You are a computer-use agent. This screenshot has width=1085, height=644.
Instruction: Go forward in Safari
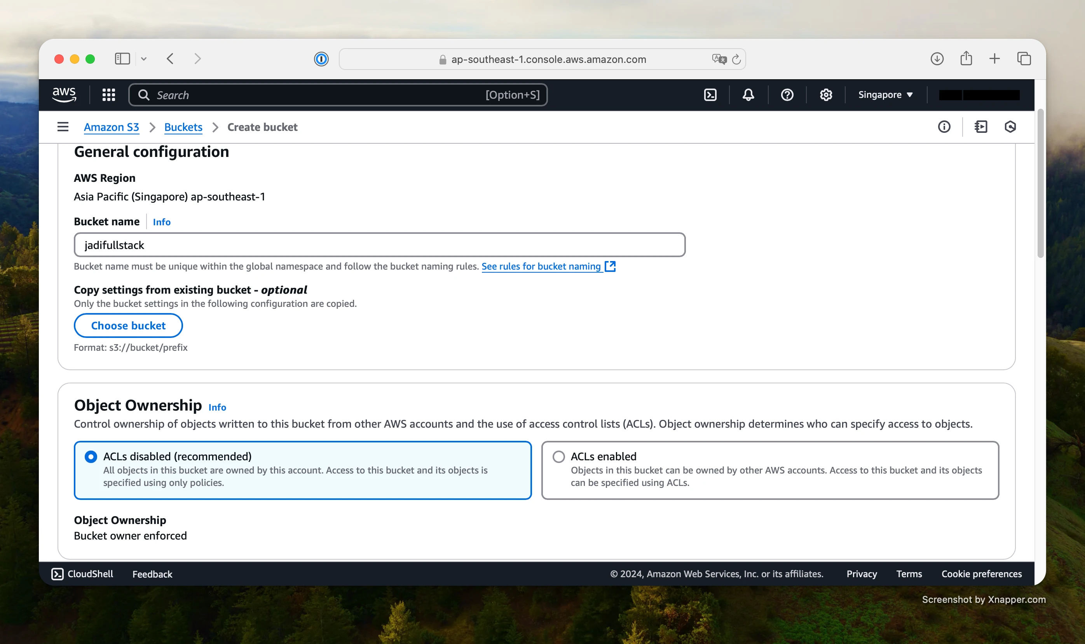(x=197, y=59)
